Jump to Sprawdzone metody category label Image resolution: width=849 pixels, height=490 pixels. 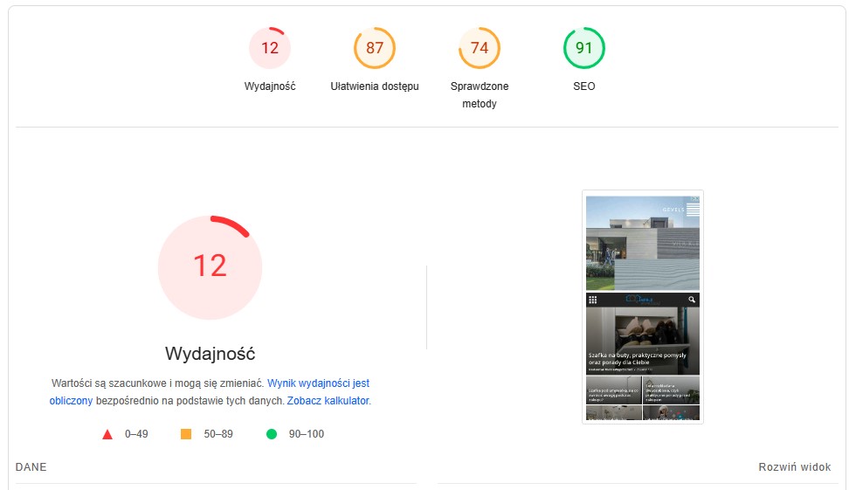480,94
